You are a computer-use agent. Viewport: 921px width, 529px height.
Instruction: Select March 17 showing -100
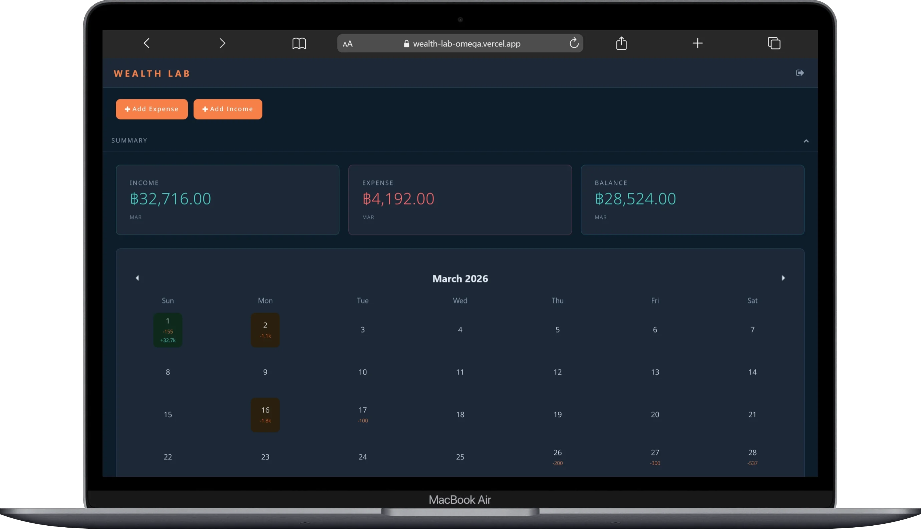362,415
